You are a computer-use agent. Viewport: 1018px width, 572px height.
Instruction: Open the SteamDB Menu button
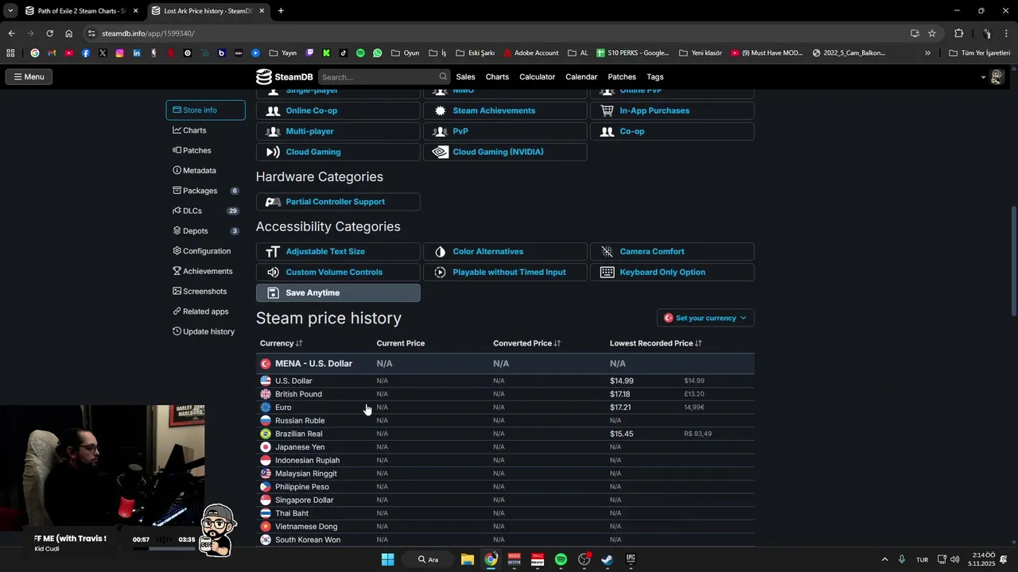[x=29, y=77]
